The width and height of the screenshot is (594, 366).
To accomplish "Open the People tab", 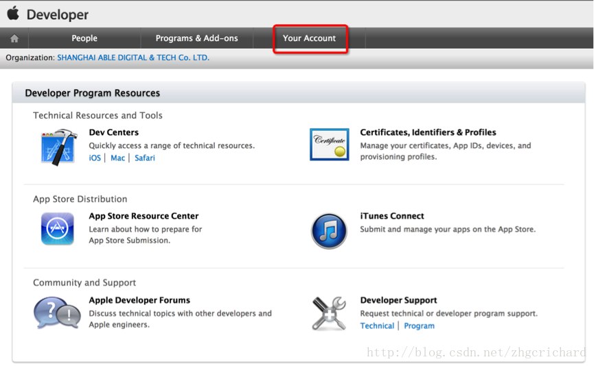I will tap(84, 38).
